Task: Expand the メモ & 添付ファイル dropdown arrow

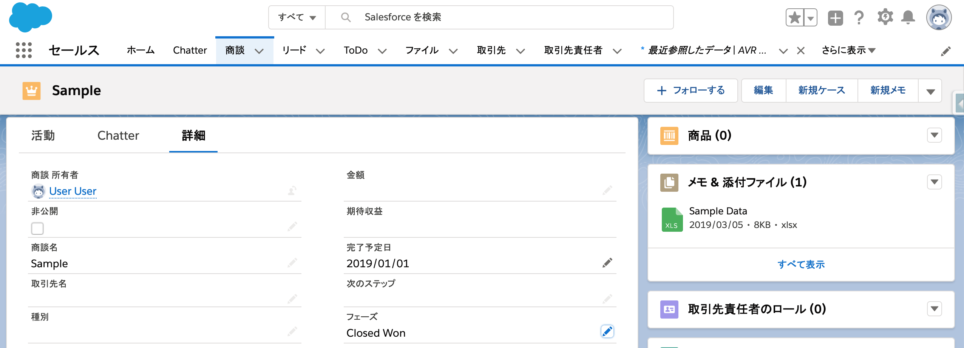Action: [934, 182]
